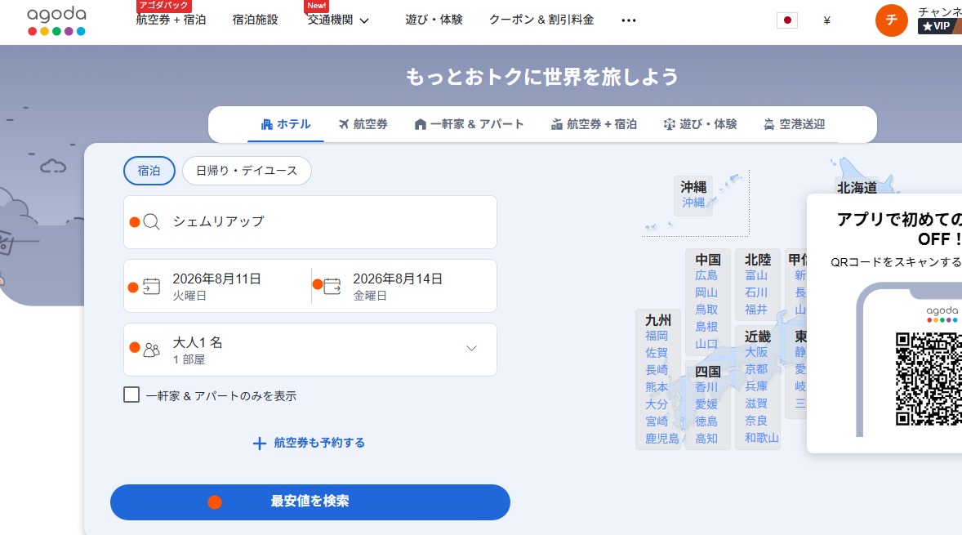Click the 最安値を検索 search button
962x535 pixels.
click(310, 502)
